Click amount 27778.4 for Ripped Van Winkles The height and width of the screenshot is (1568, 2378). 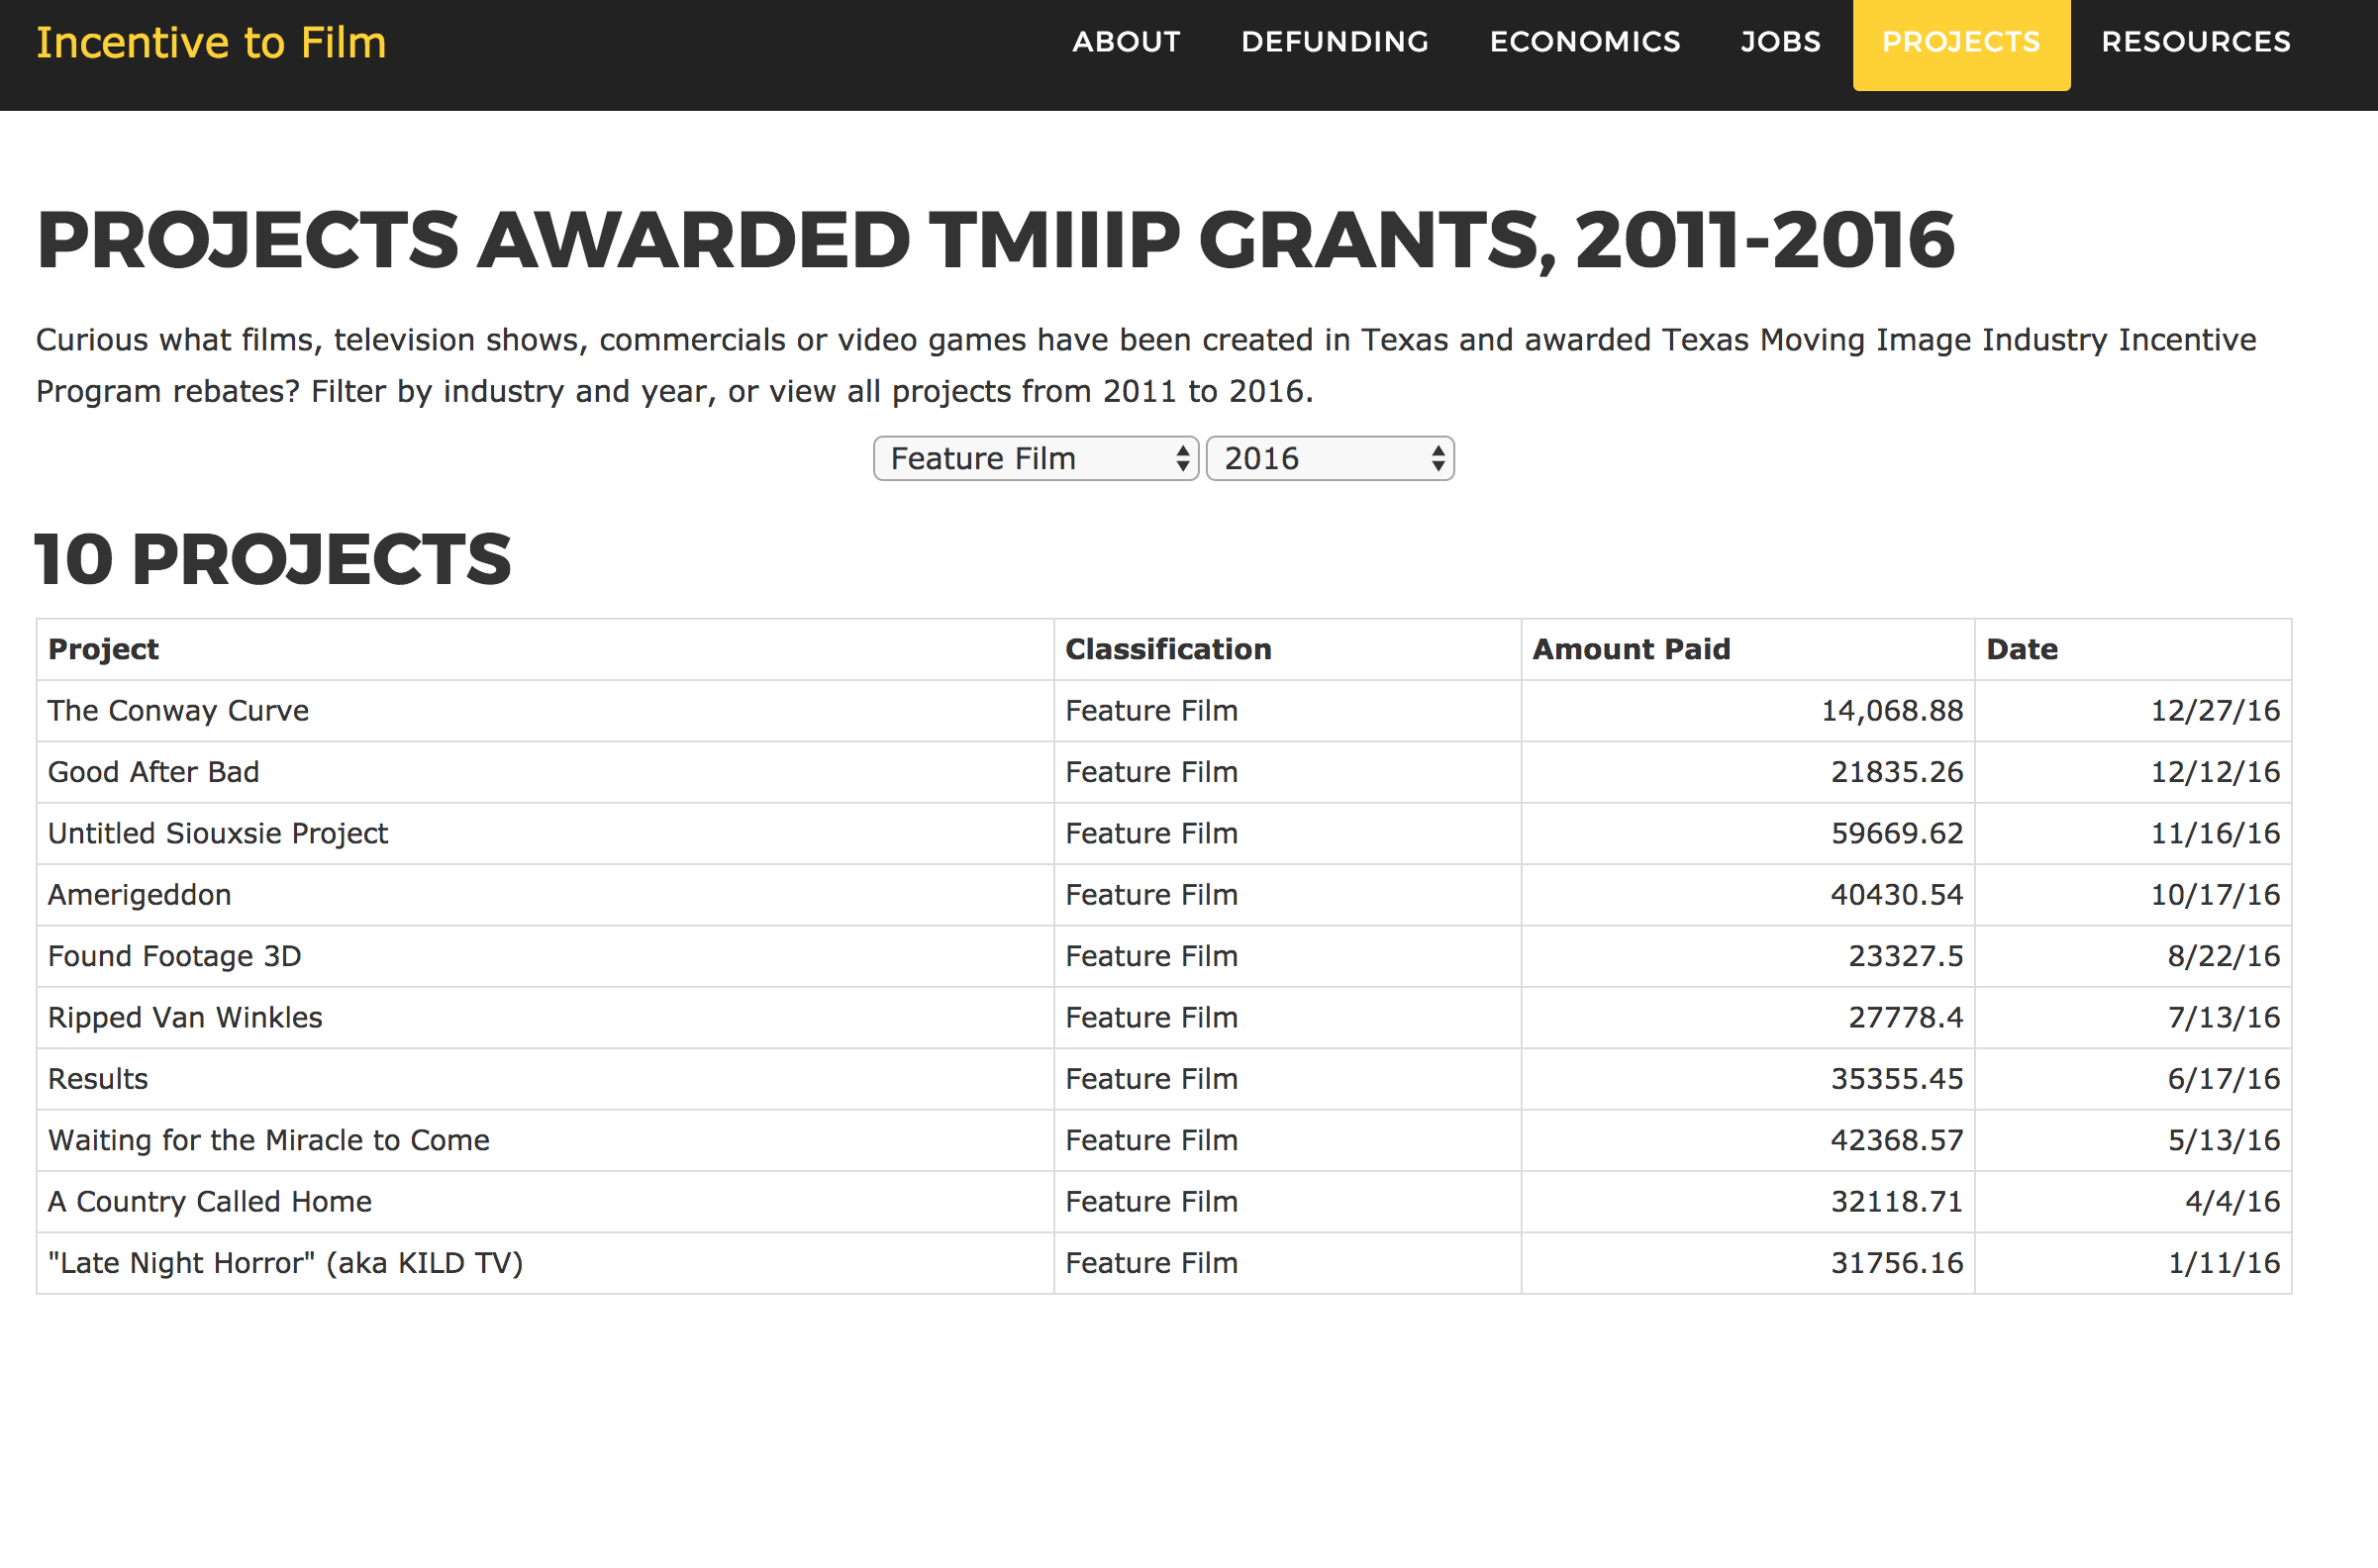[x=1906, y=1018]
